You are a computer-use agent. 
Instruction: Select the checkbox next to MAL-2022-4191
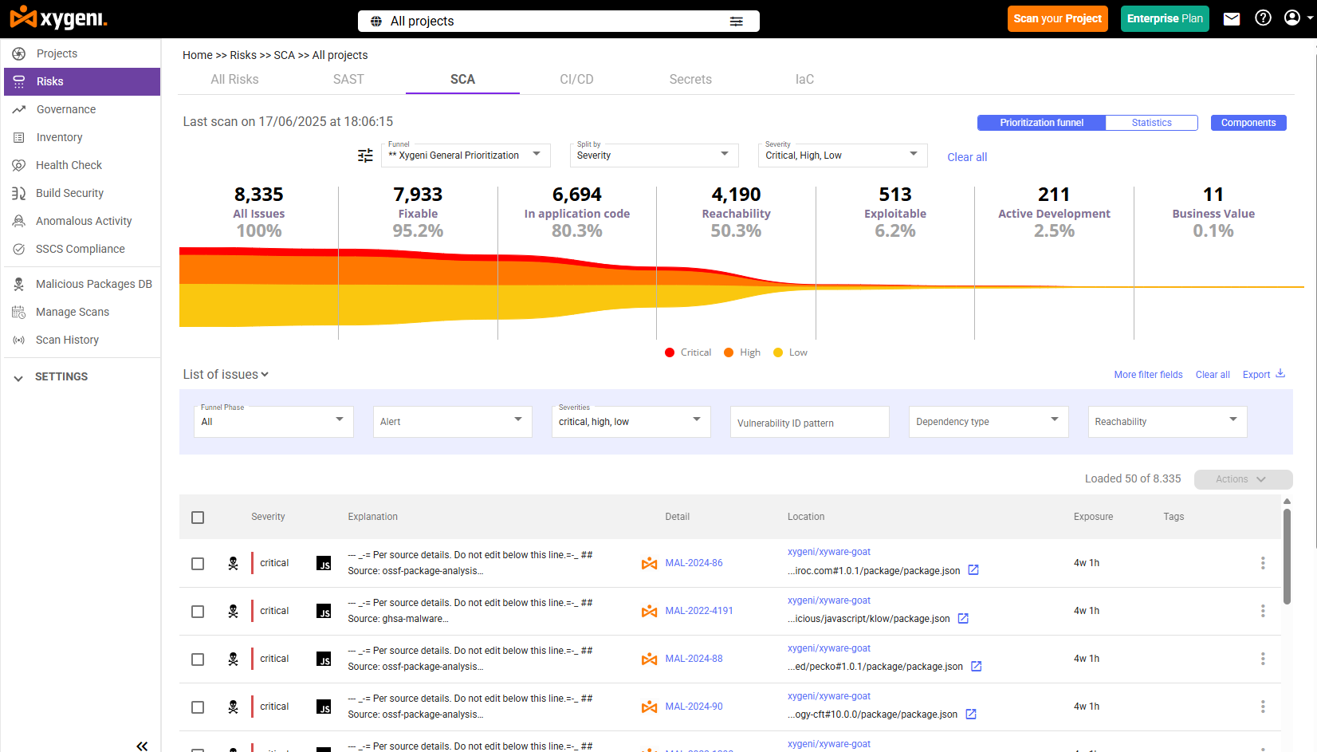pyautogui.click(x=198, y=611)
